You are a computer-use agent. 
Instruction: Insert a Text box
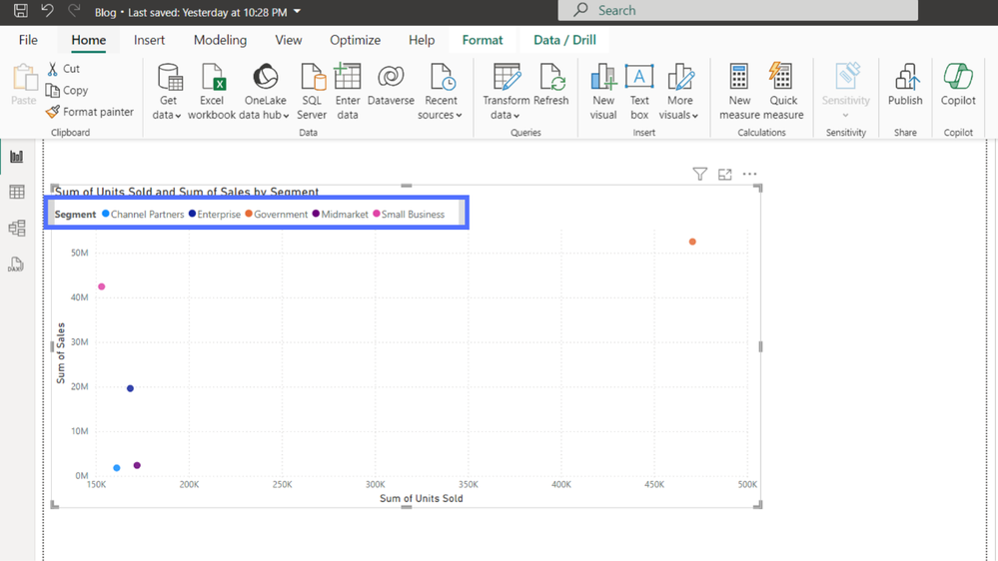[639, 92]
